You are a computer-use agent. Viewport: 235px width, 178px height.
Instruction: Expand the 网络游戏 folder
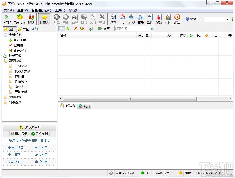pyautogui.click(x=15, y=102)
